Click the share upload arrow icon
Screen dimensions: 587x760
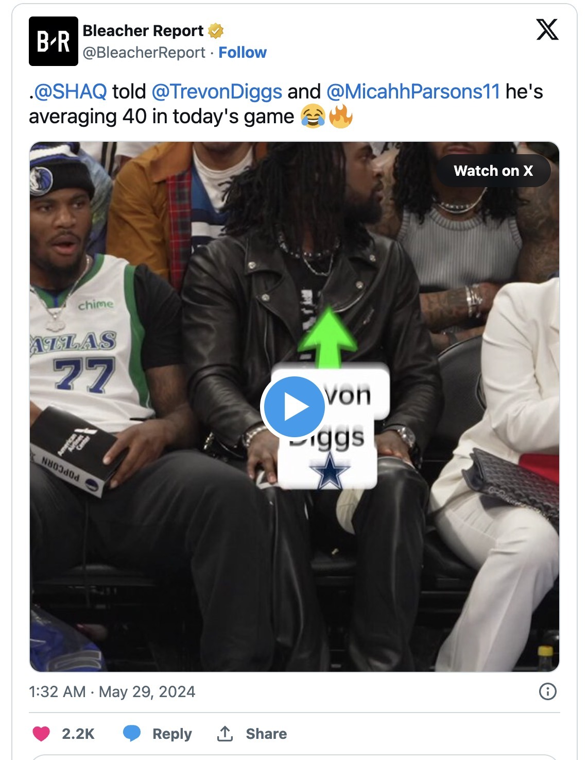point(225,733)
